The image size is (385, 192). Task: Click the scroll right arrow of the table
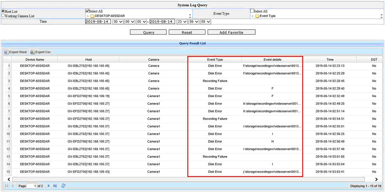pyautogui.click(x=376, y=180)
